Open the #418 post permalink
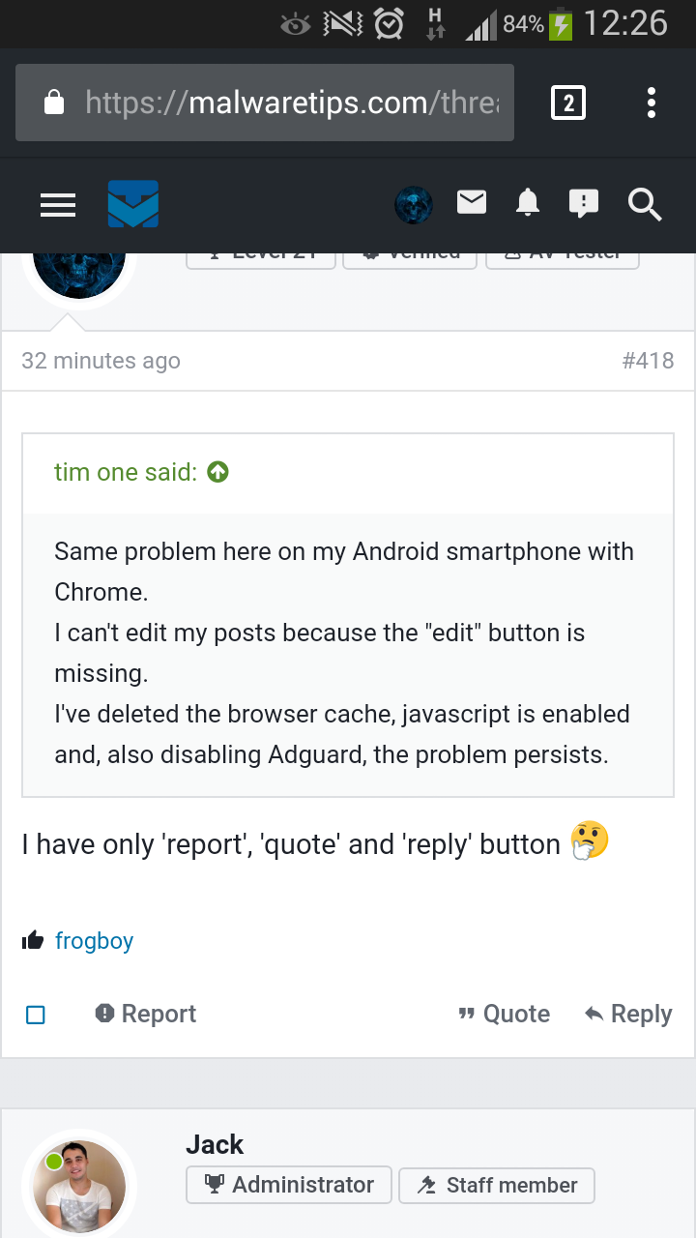Image resolution: width=696 pixels, height=1238 pixels. [648, 361]
